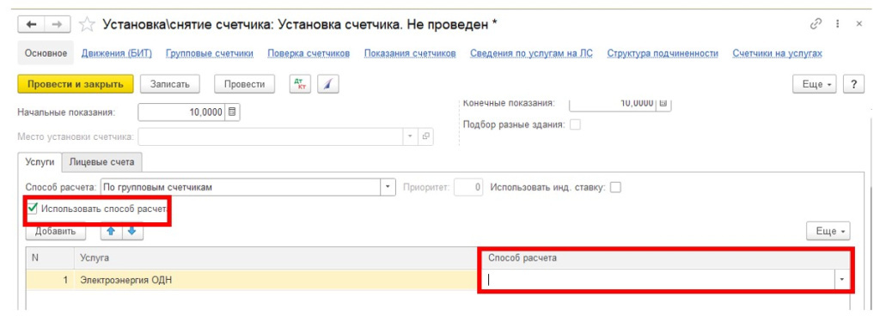Open calculator for Начальные показания
The image size is (880, 321).
click(x=233, y=112)
